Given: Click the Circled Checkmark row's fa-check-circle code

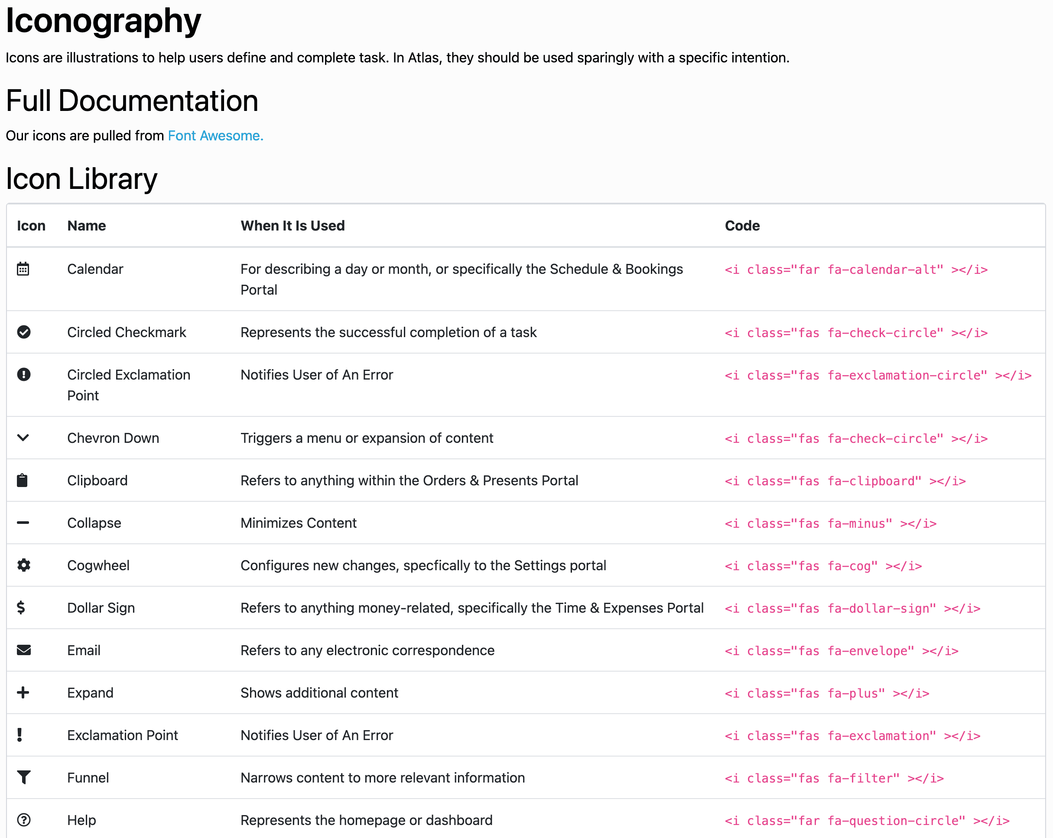Looking at the screenshot, I should 856,333.
